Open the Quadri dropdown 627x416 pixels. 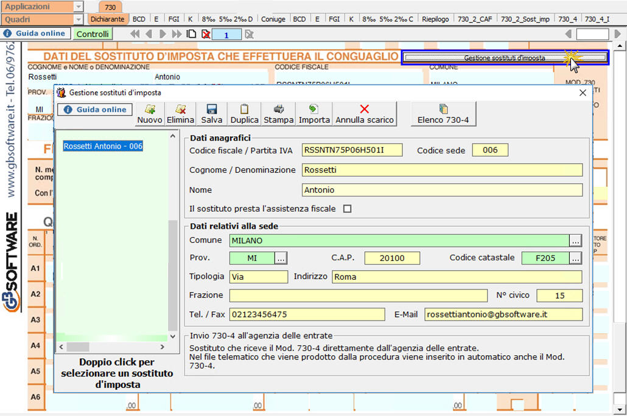[x=79, y=19]
